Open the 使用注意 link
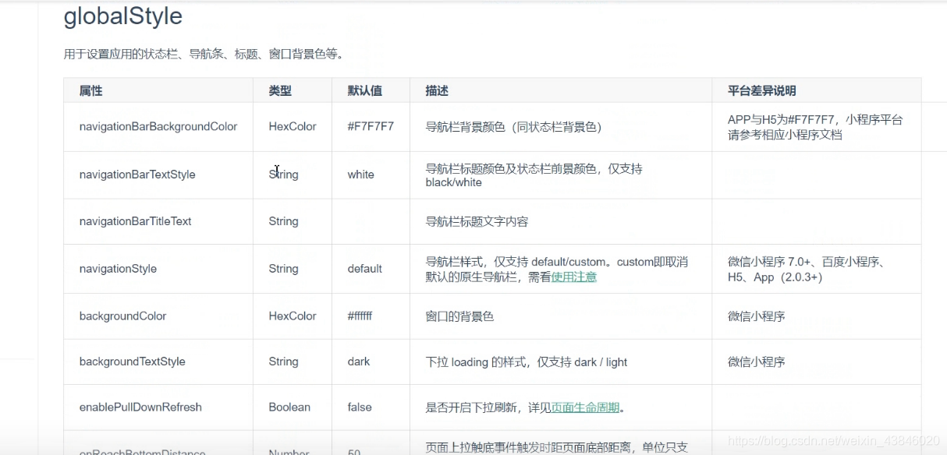 (574, 277)
